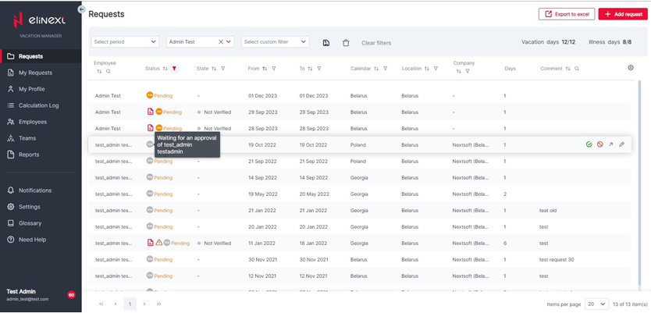This screenshot has height=313, width=651.
Task: Approve the 19 Oct 2022 request
Action: tap(589, 144)
